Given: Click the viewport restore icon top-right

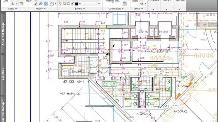Looking at the screenshot, I should click(211, 14).
